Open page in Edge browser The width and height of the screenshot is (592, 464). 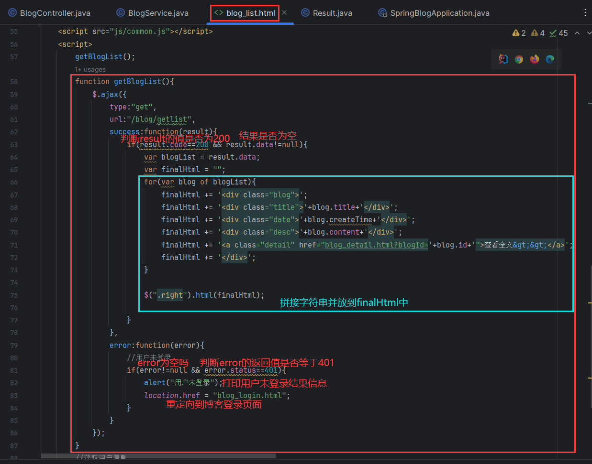pyautogui.click(x=550, y=59)
